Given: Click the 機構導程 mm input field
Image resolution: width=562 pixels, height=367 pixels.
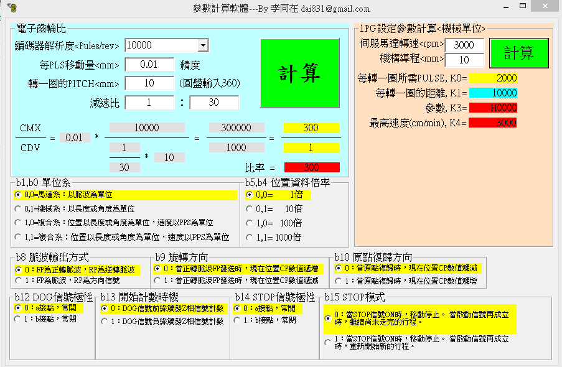Looking at the screenshot, I should click(464, 60).
